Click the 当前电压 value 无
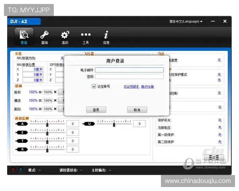Viewport: 239px width, 191px height. coord(219,127)
